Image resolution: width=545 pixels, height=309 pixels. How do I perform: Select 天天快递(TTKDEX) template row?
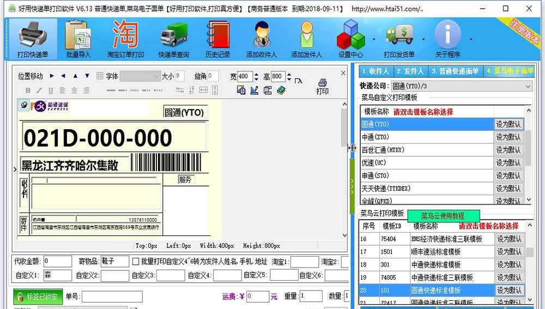(x=427, y=189)
